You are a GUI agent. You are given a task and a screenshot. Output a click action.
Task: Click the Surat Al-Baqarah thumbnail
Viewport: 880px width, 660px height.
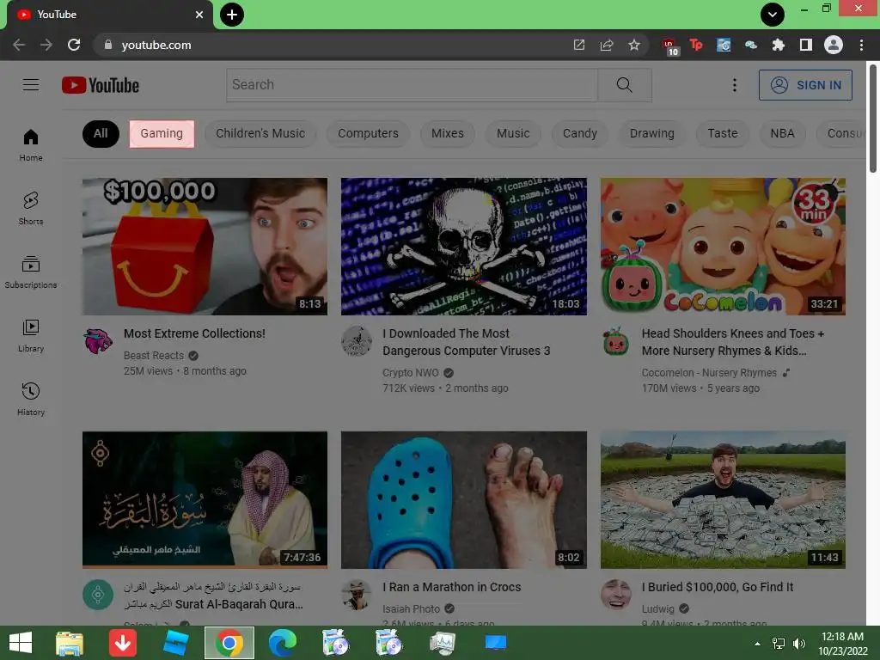pyautogui.click(x=205, y=499)
